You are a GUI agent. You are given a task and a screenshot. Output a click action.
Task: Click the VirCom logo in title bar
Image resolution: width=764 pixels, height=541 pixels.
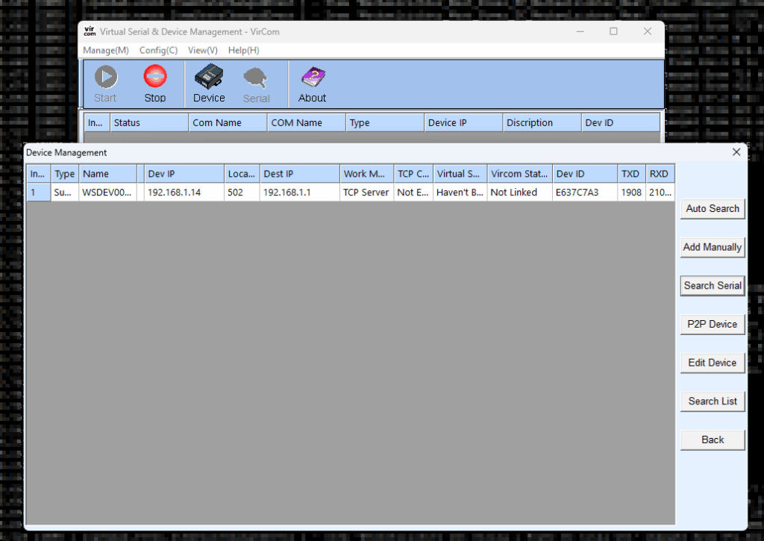[x=90, y=31]
